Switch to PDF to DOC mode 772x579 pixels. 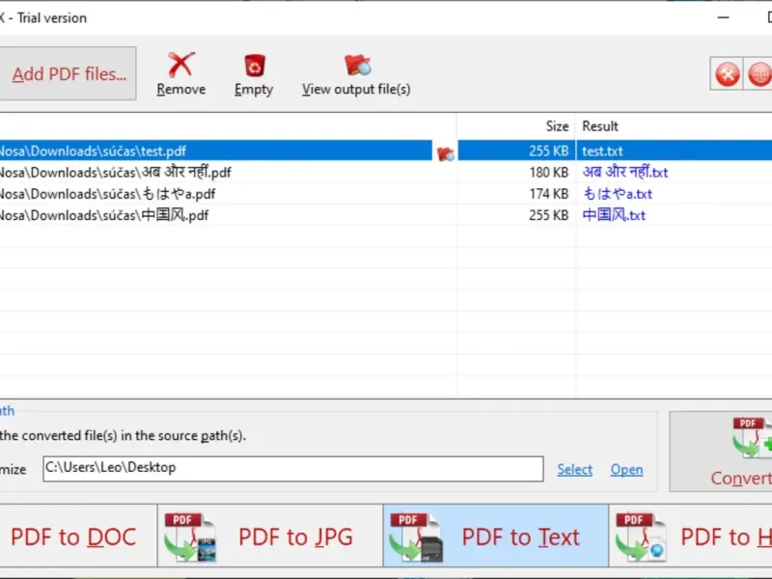click(x=78, y=537)
